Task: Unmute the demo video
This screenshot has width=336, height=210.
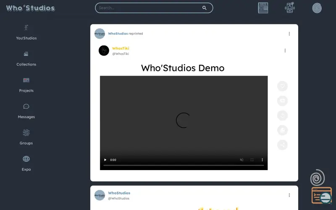Action: click(x=241, y=160)
